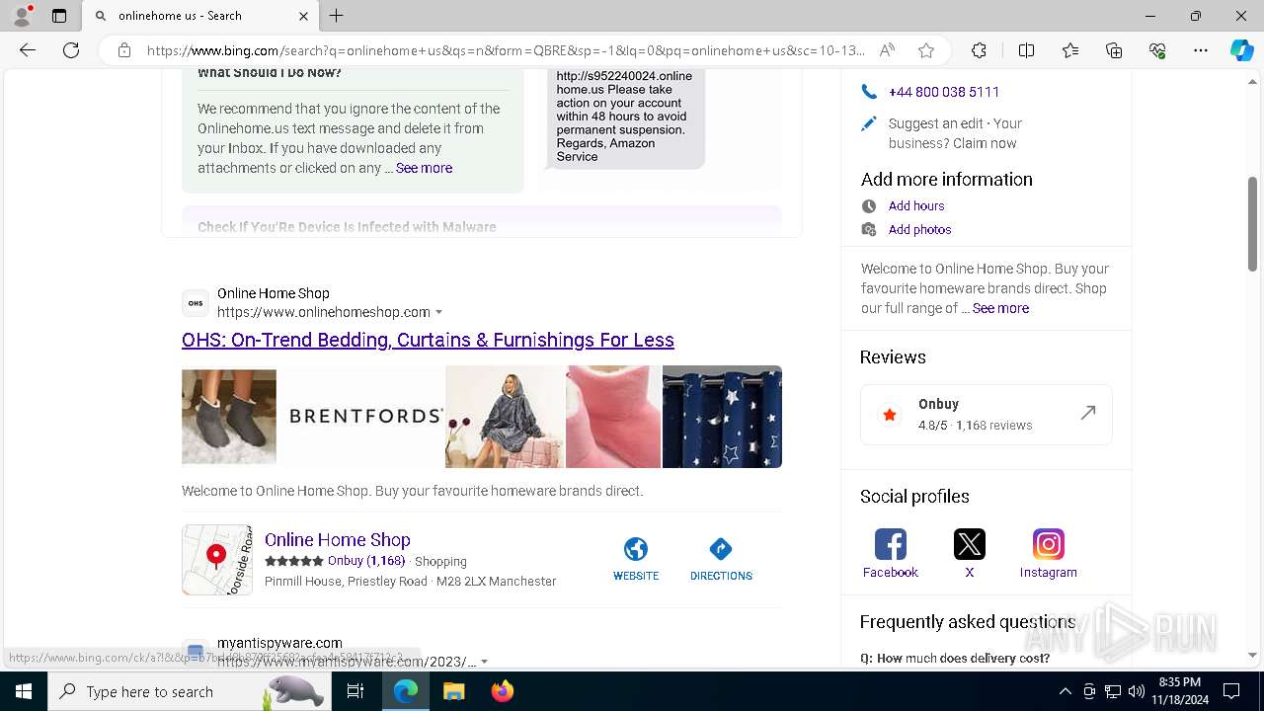Click Suggest an edit link
Screen dimensions: 1264x711
coord(935,123)
